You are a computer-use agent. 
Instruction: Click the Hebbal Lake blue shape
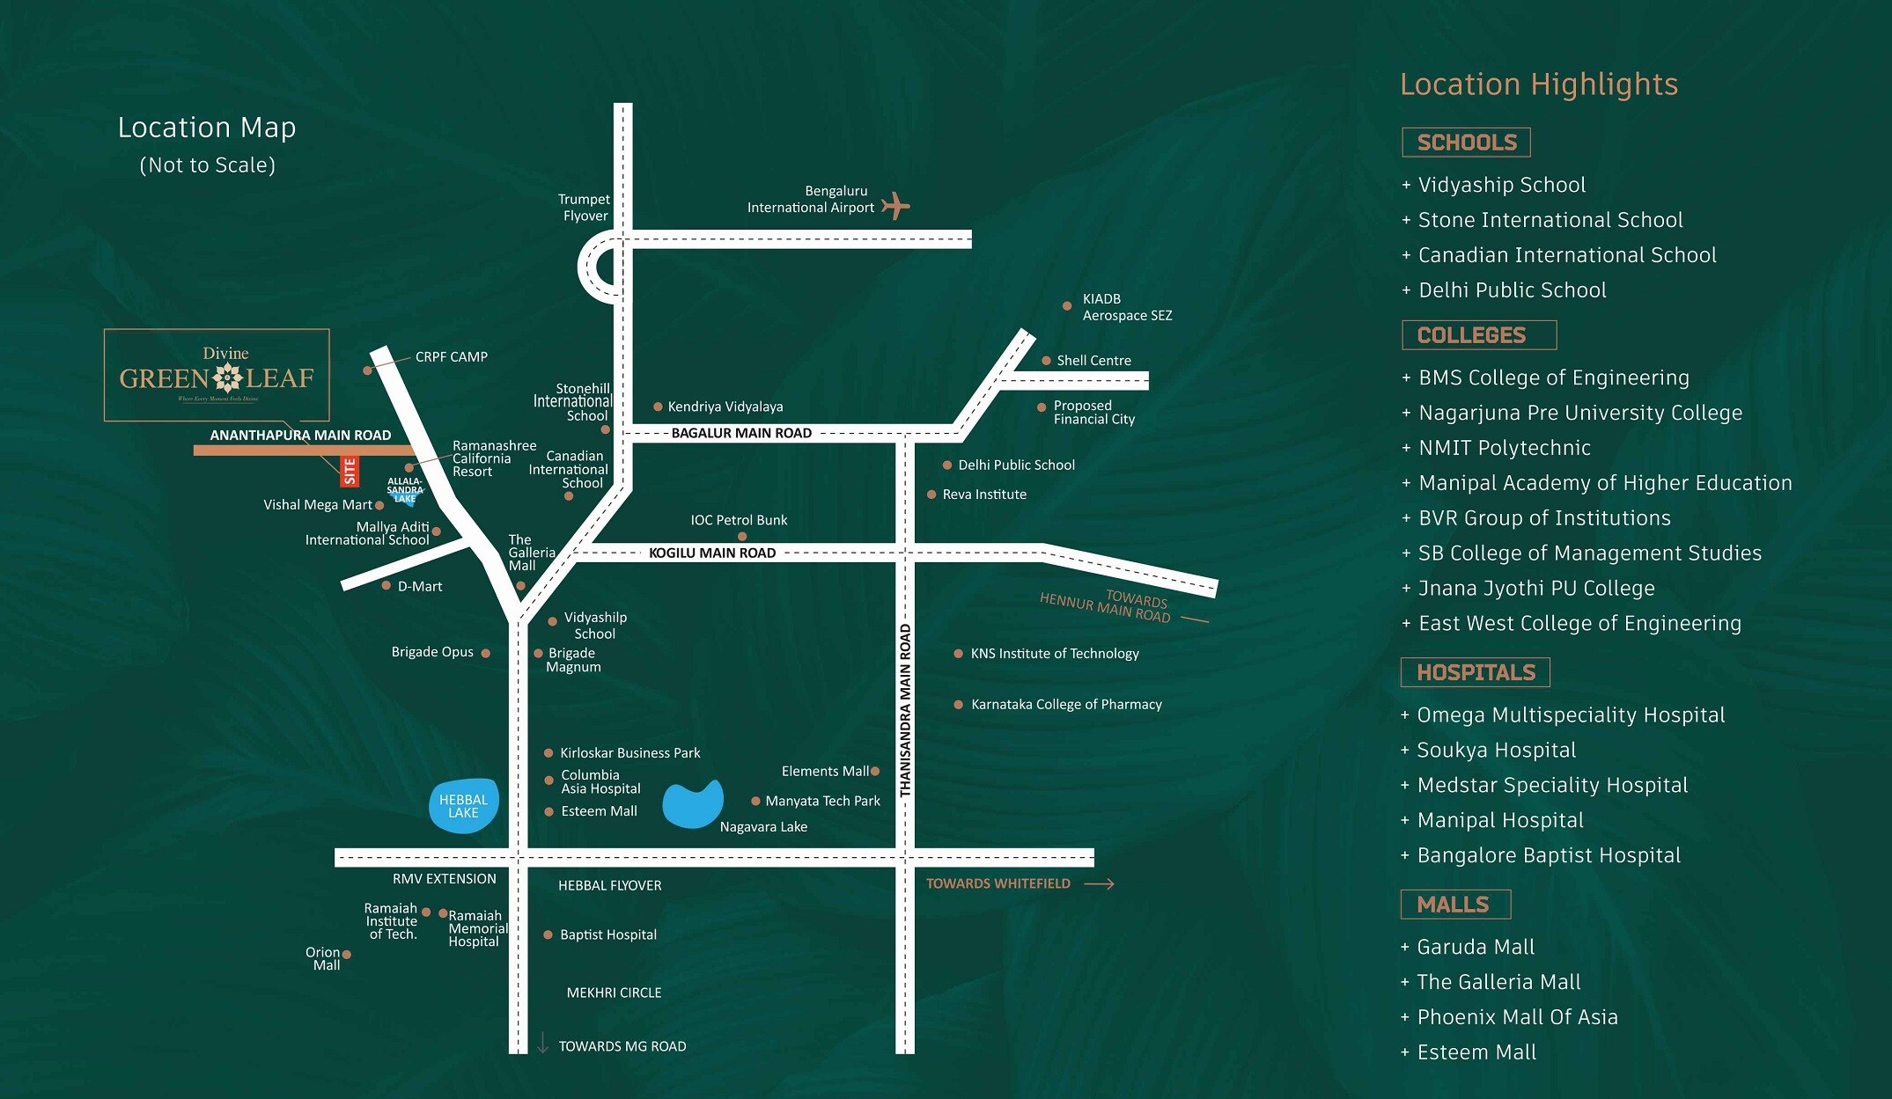(463, 806)
